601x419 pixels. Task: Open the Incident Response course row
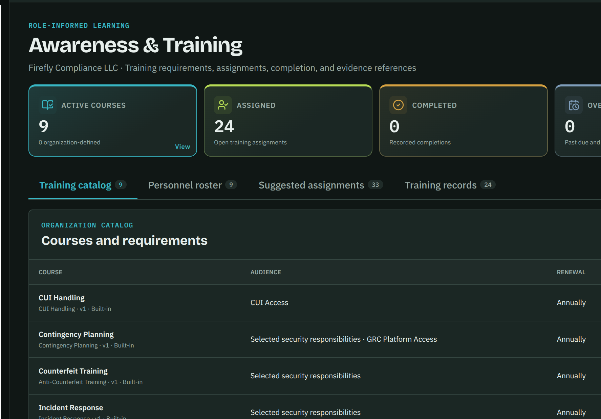(x=315, y=407)
